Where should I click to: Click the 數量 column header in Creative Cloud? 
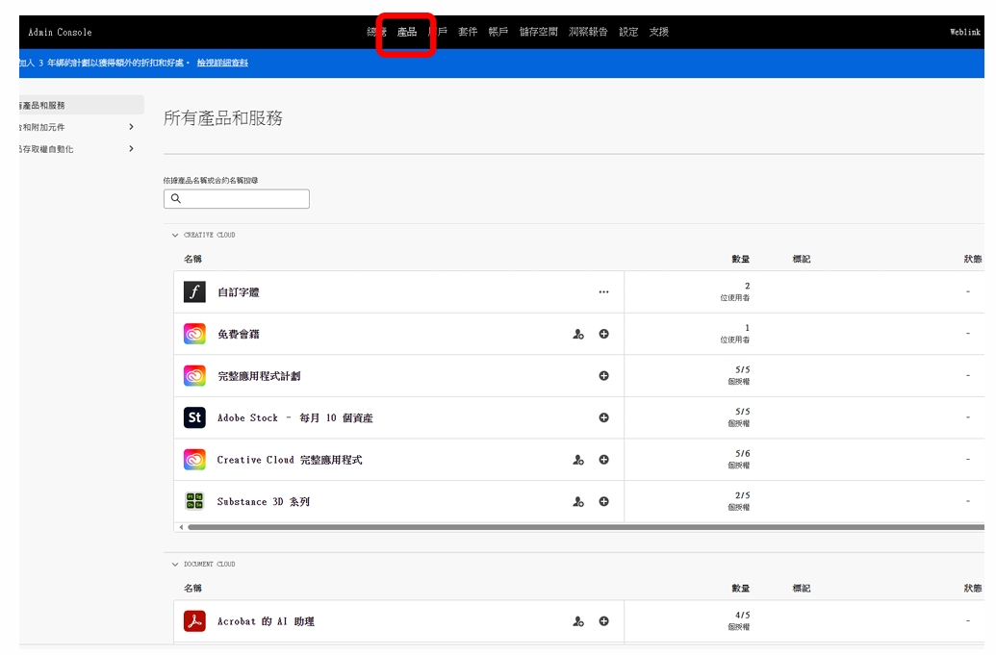740,259
